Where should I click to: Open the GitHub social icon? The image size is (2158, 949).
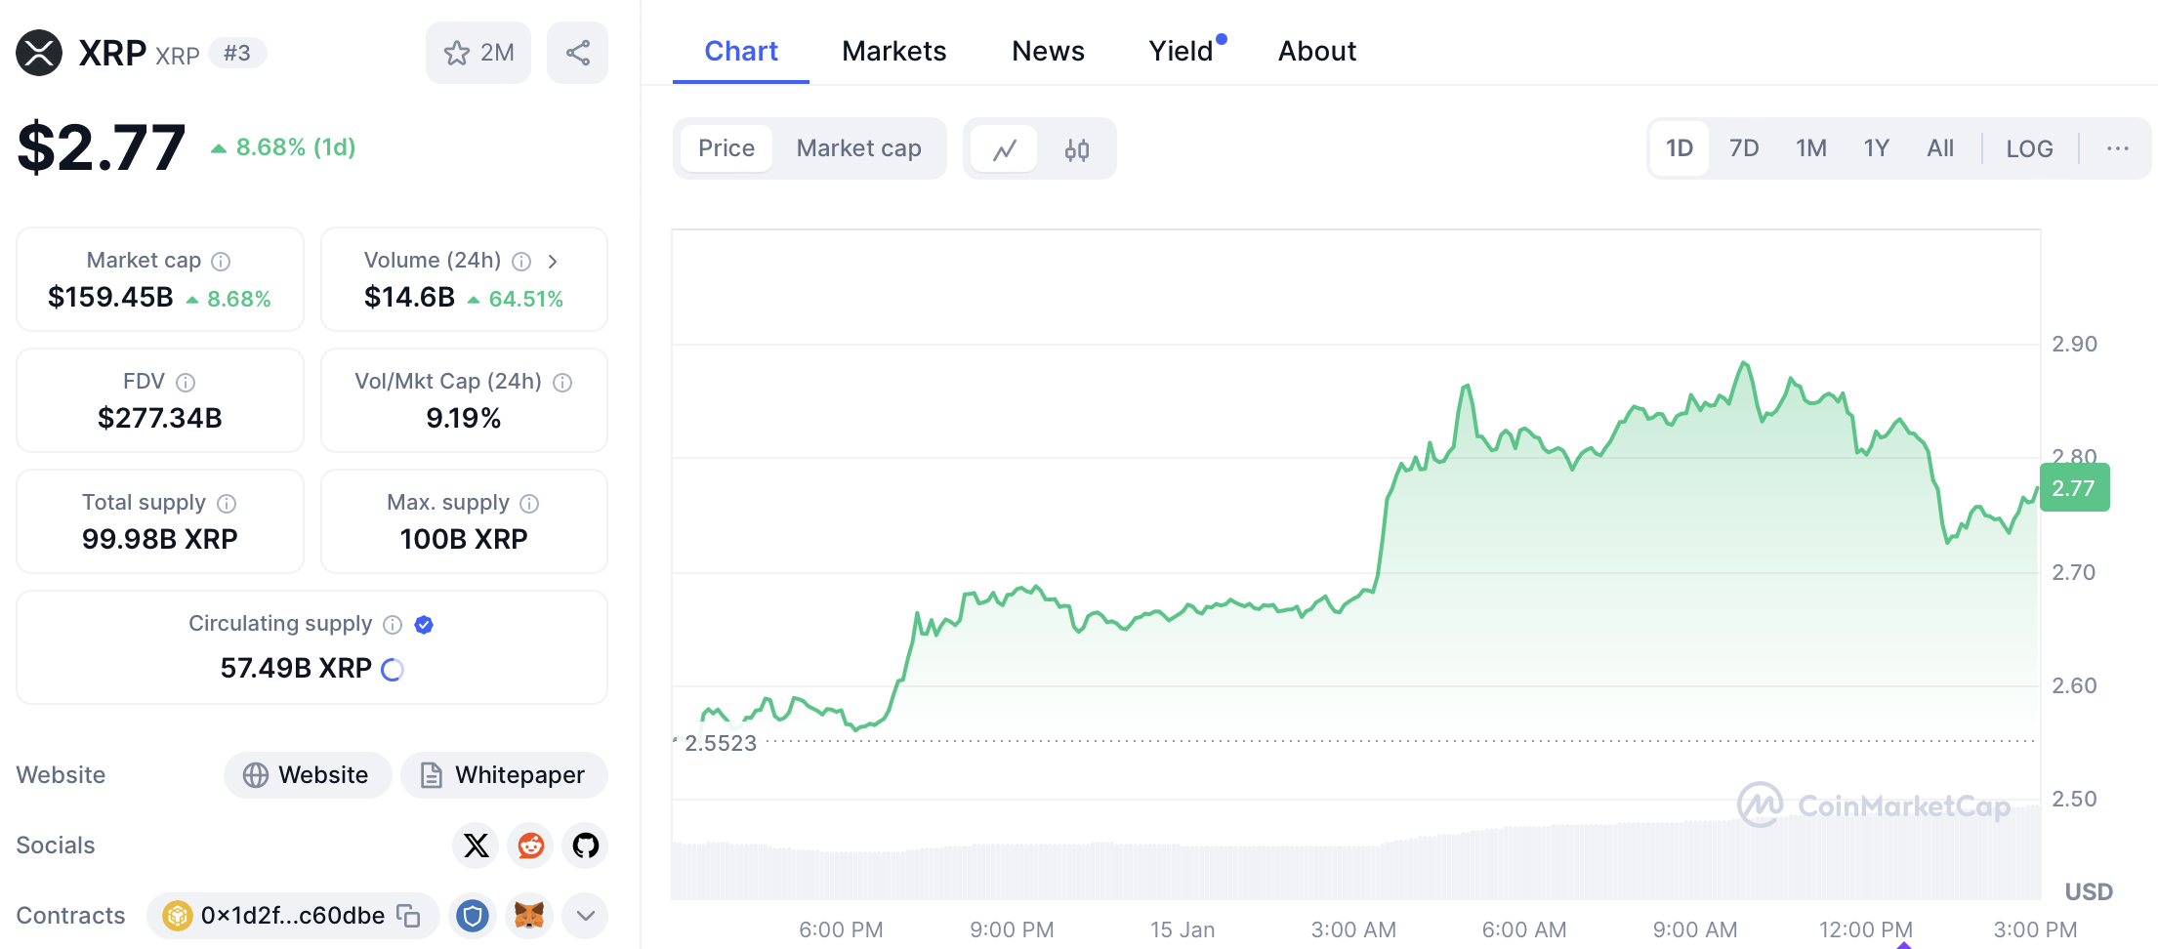point(586,846)
